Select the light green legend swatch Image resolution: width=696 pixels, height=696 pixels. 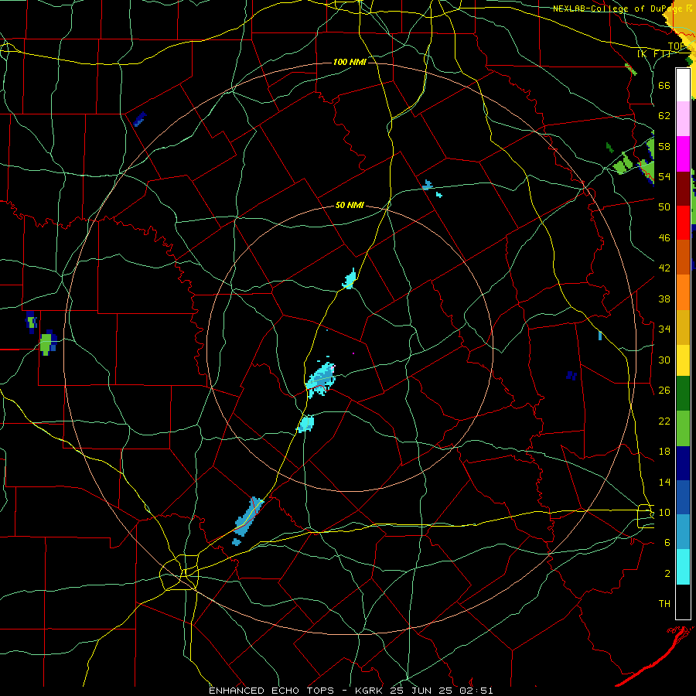683,428
